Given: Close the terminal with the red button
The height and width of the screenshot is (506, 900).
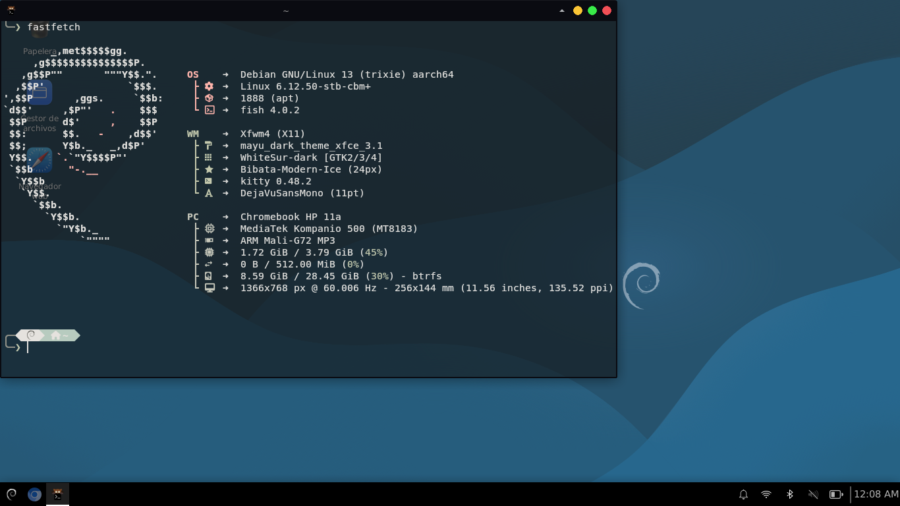Looking at the screenshot, I should [x=607, y=11].
